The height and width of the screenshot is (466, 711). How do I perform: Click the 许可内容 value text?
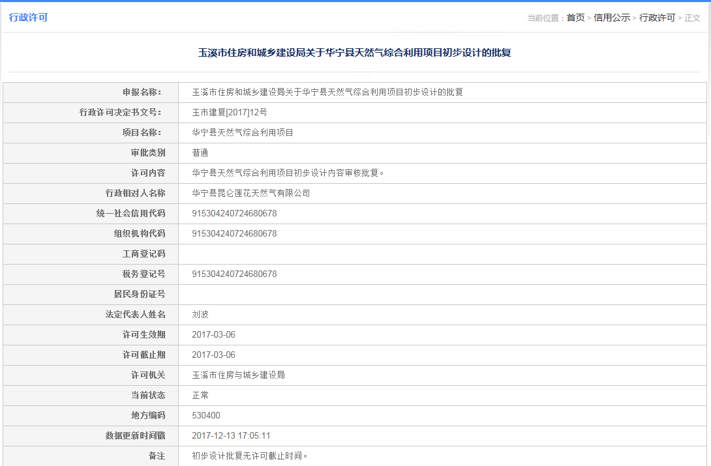pos(288,173)
